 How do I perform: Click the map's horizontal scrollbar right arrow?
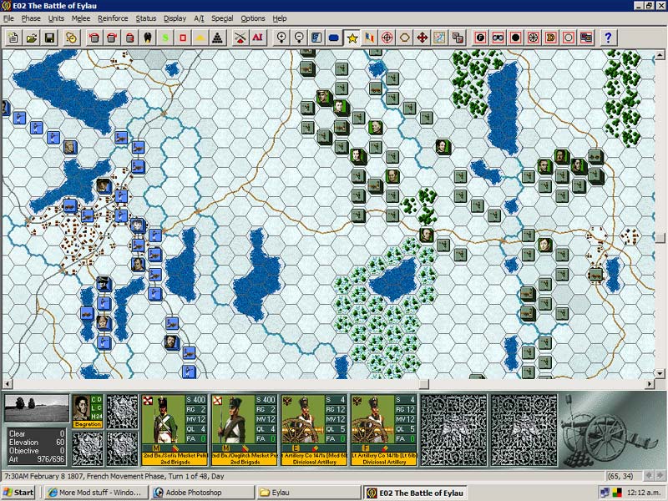click(650, 384)
